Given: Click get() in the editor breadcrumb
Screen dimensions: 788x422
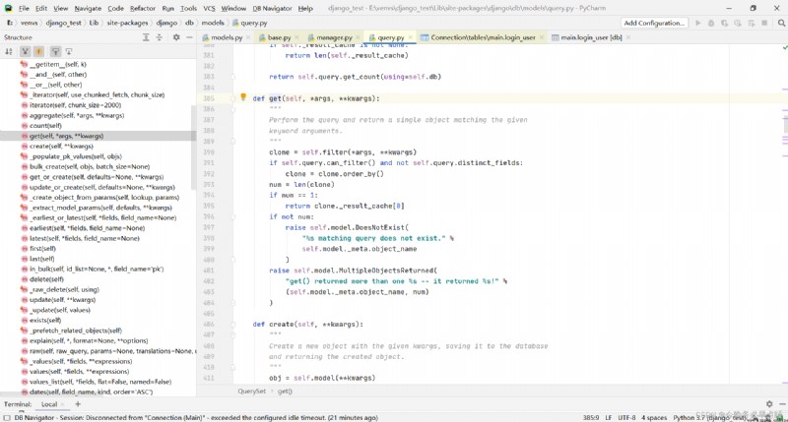Looking at the screenshot, I should click(x=285, y=391).
